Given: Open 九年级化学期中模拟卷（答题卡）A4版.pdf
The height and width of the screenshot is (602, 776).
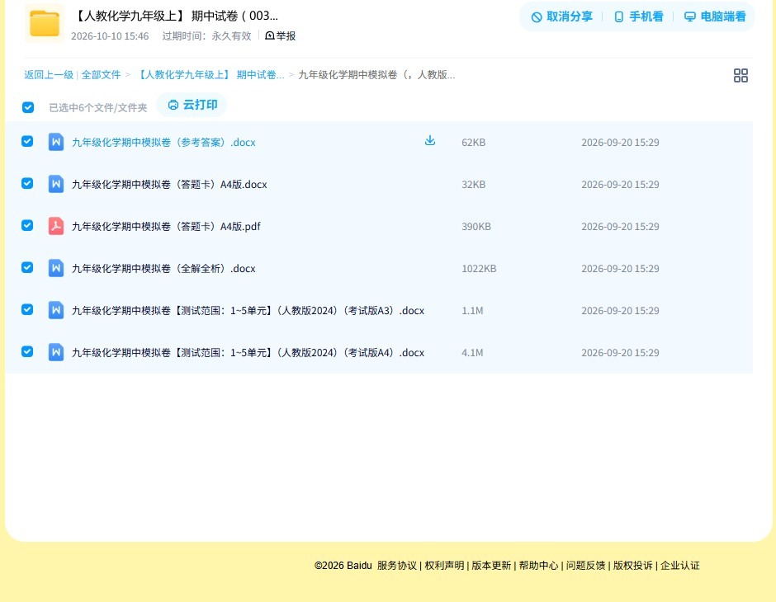Looking at the screenshot, I should [x=166, y=226].
